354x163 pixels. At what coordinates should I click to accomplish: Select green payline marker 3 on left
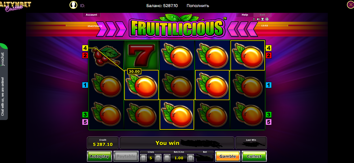tap(85, 115)
